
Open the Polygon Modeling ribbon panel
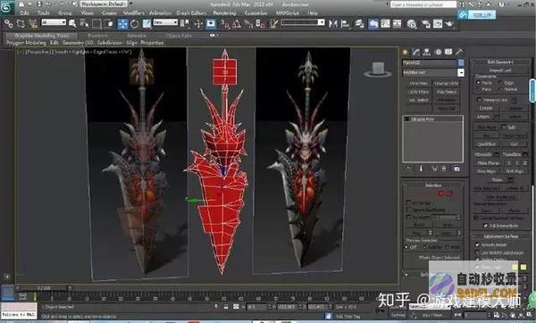[26, 43]
